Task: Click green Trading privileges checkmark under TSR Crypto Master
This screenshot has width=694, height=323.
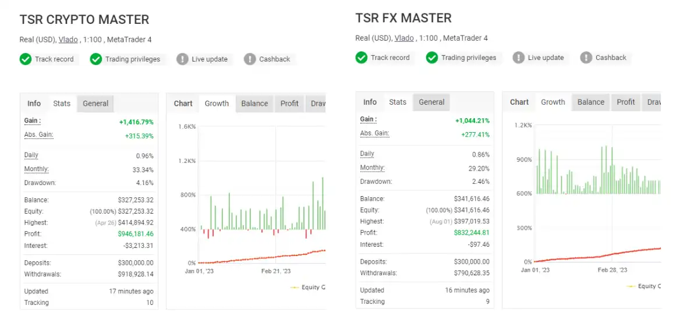Action: coord(96,59)
